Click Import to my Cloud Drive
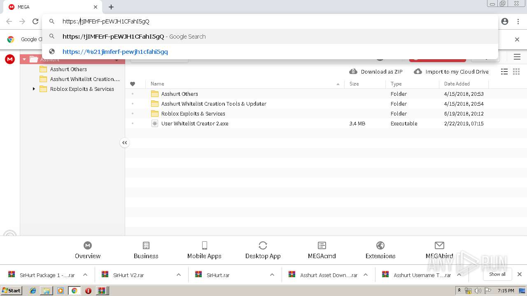Viewport: 527px width, 296px height. [x=451, y=72]
